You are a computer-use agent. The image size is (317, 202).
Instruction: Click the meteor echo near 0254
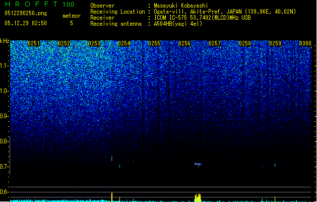pyautogui.click(x=112, y=159)
